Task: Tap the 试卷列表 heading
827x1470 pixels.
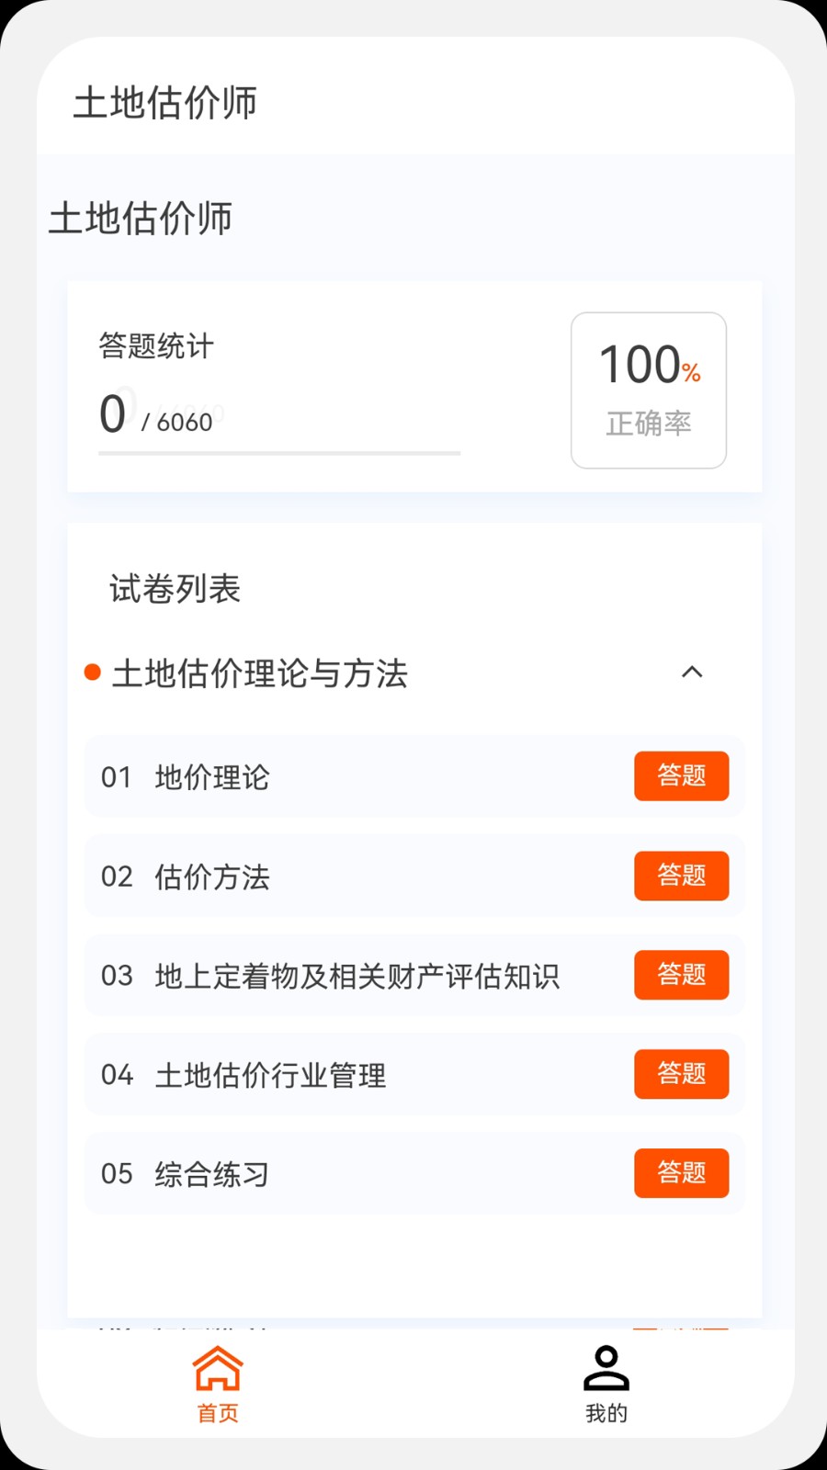Action: pyautogui.click(x=176, y=589)
